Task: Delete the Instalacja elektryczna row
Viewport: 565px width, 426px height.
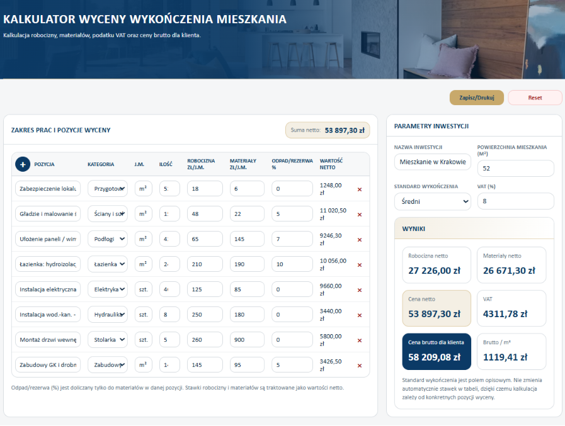Action: [x=359, y=290]
